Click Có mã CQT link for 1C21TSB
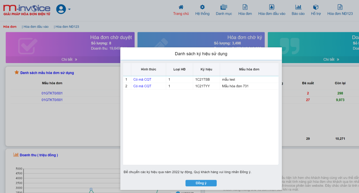 tap(142, 80)
